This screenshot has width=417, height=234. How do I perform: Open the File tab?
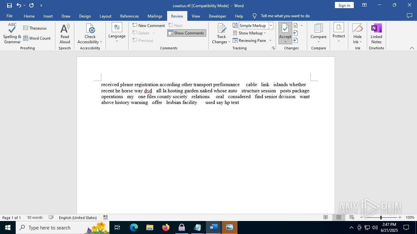9,16
